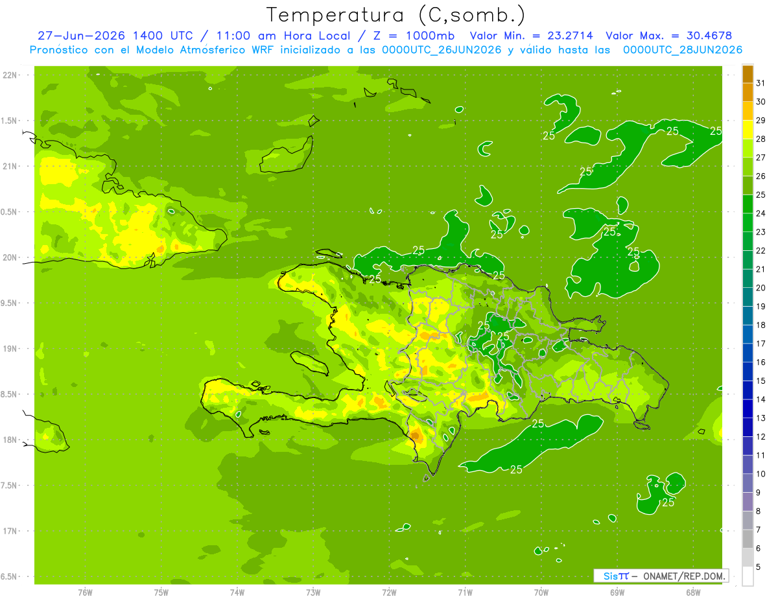Click the "28" label on the color scale
The width and height of the screenshot is (778, 601).
tap(761, 139)
